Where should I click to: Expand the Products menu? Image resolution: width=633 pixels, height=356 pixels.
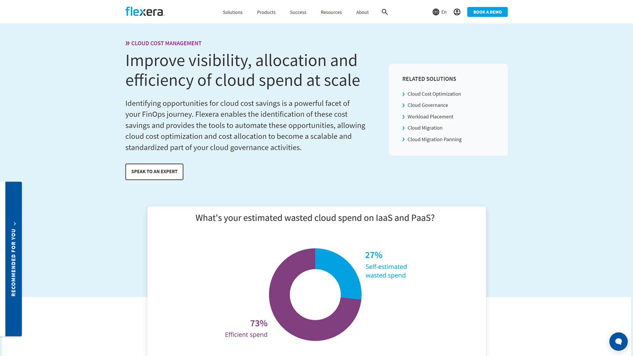(266, 12)
